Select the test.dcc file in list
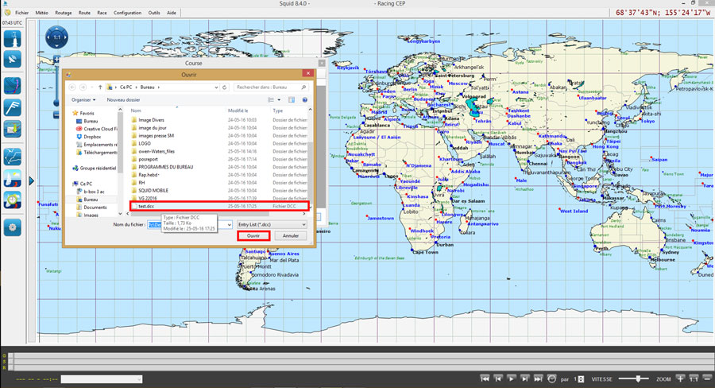Viewport: 715px width, 388px height. coord(147,206)
